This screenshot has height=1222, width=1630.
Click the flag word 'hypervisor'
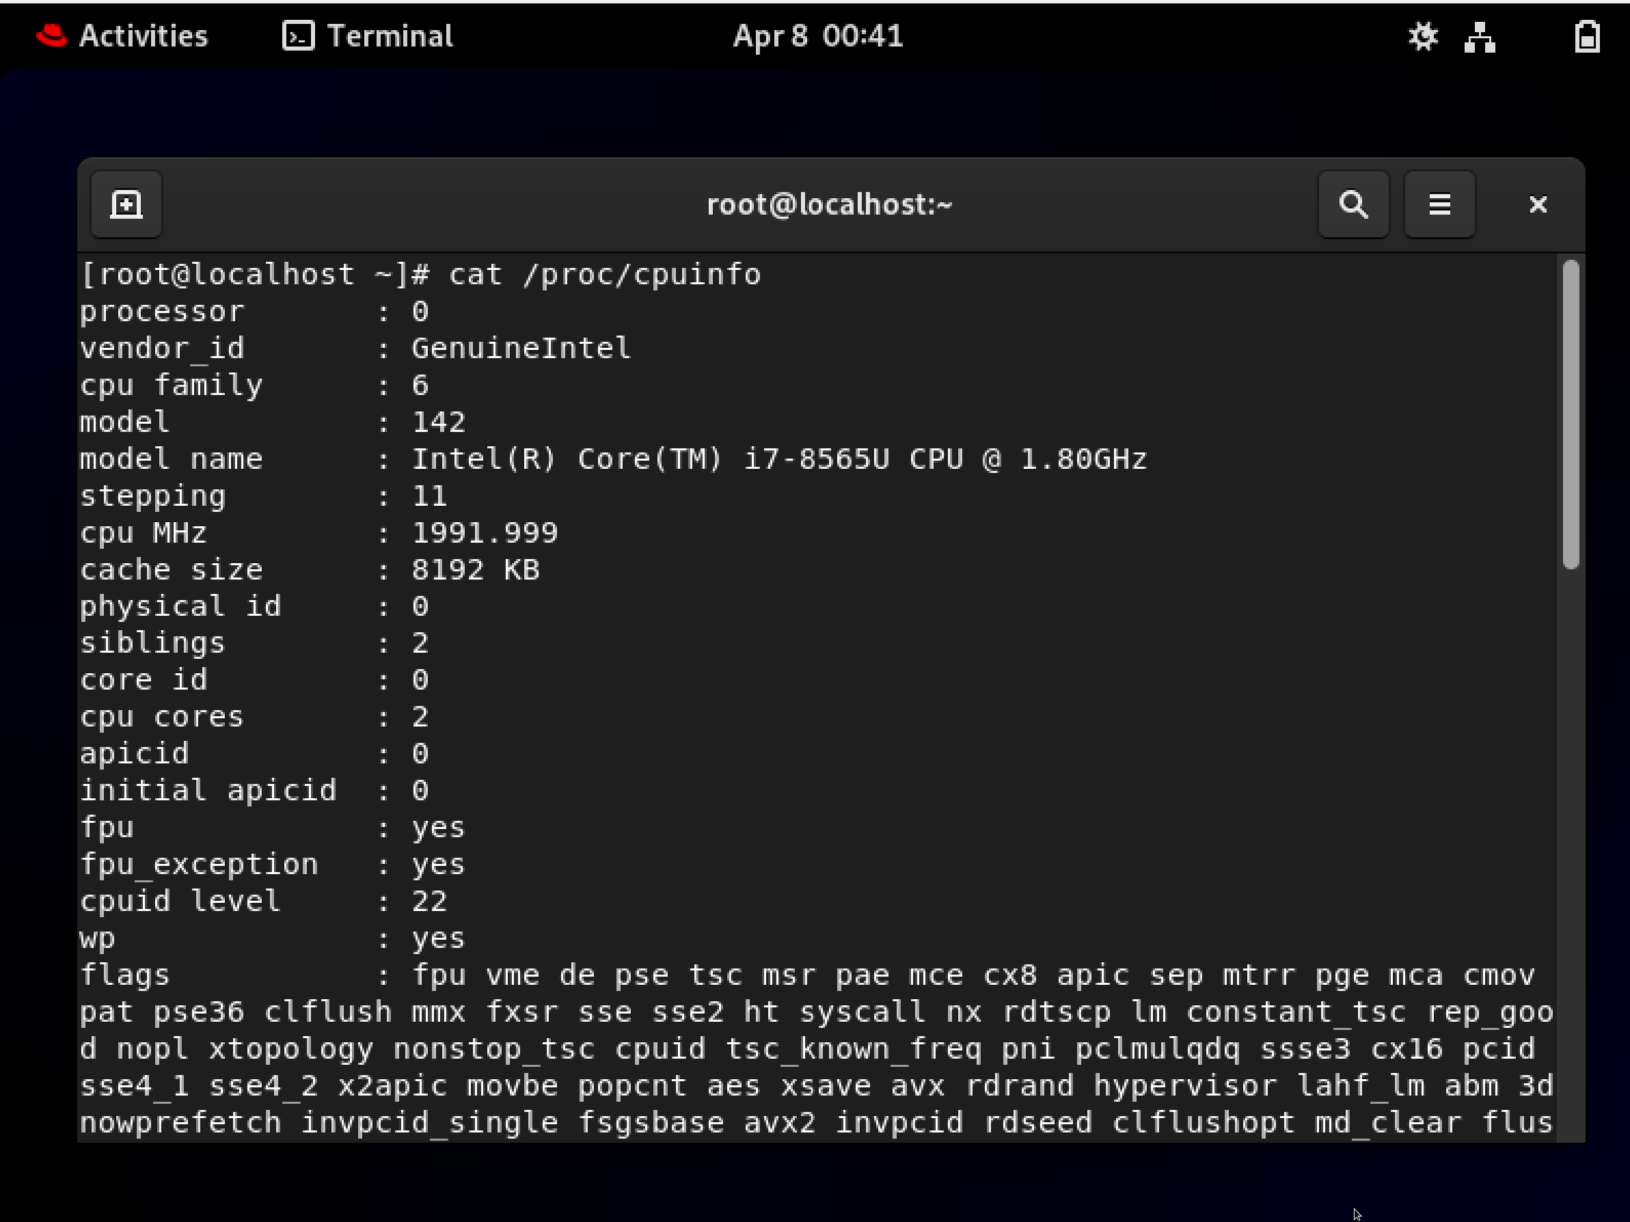(x=1185, y=1085)
